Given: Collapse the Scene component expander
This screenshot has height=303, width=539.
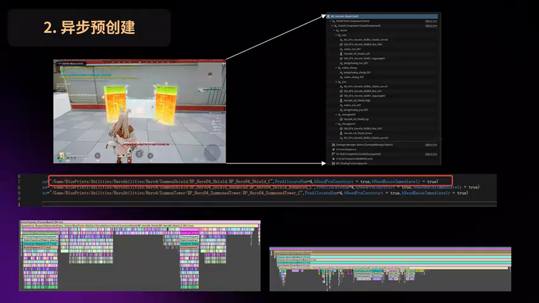Looking at the screenshot, I should point(334,30).
